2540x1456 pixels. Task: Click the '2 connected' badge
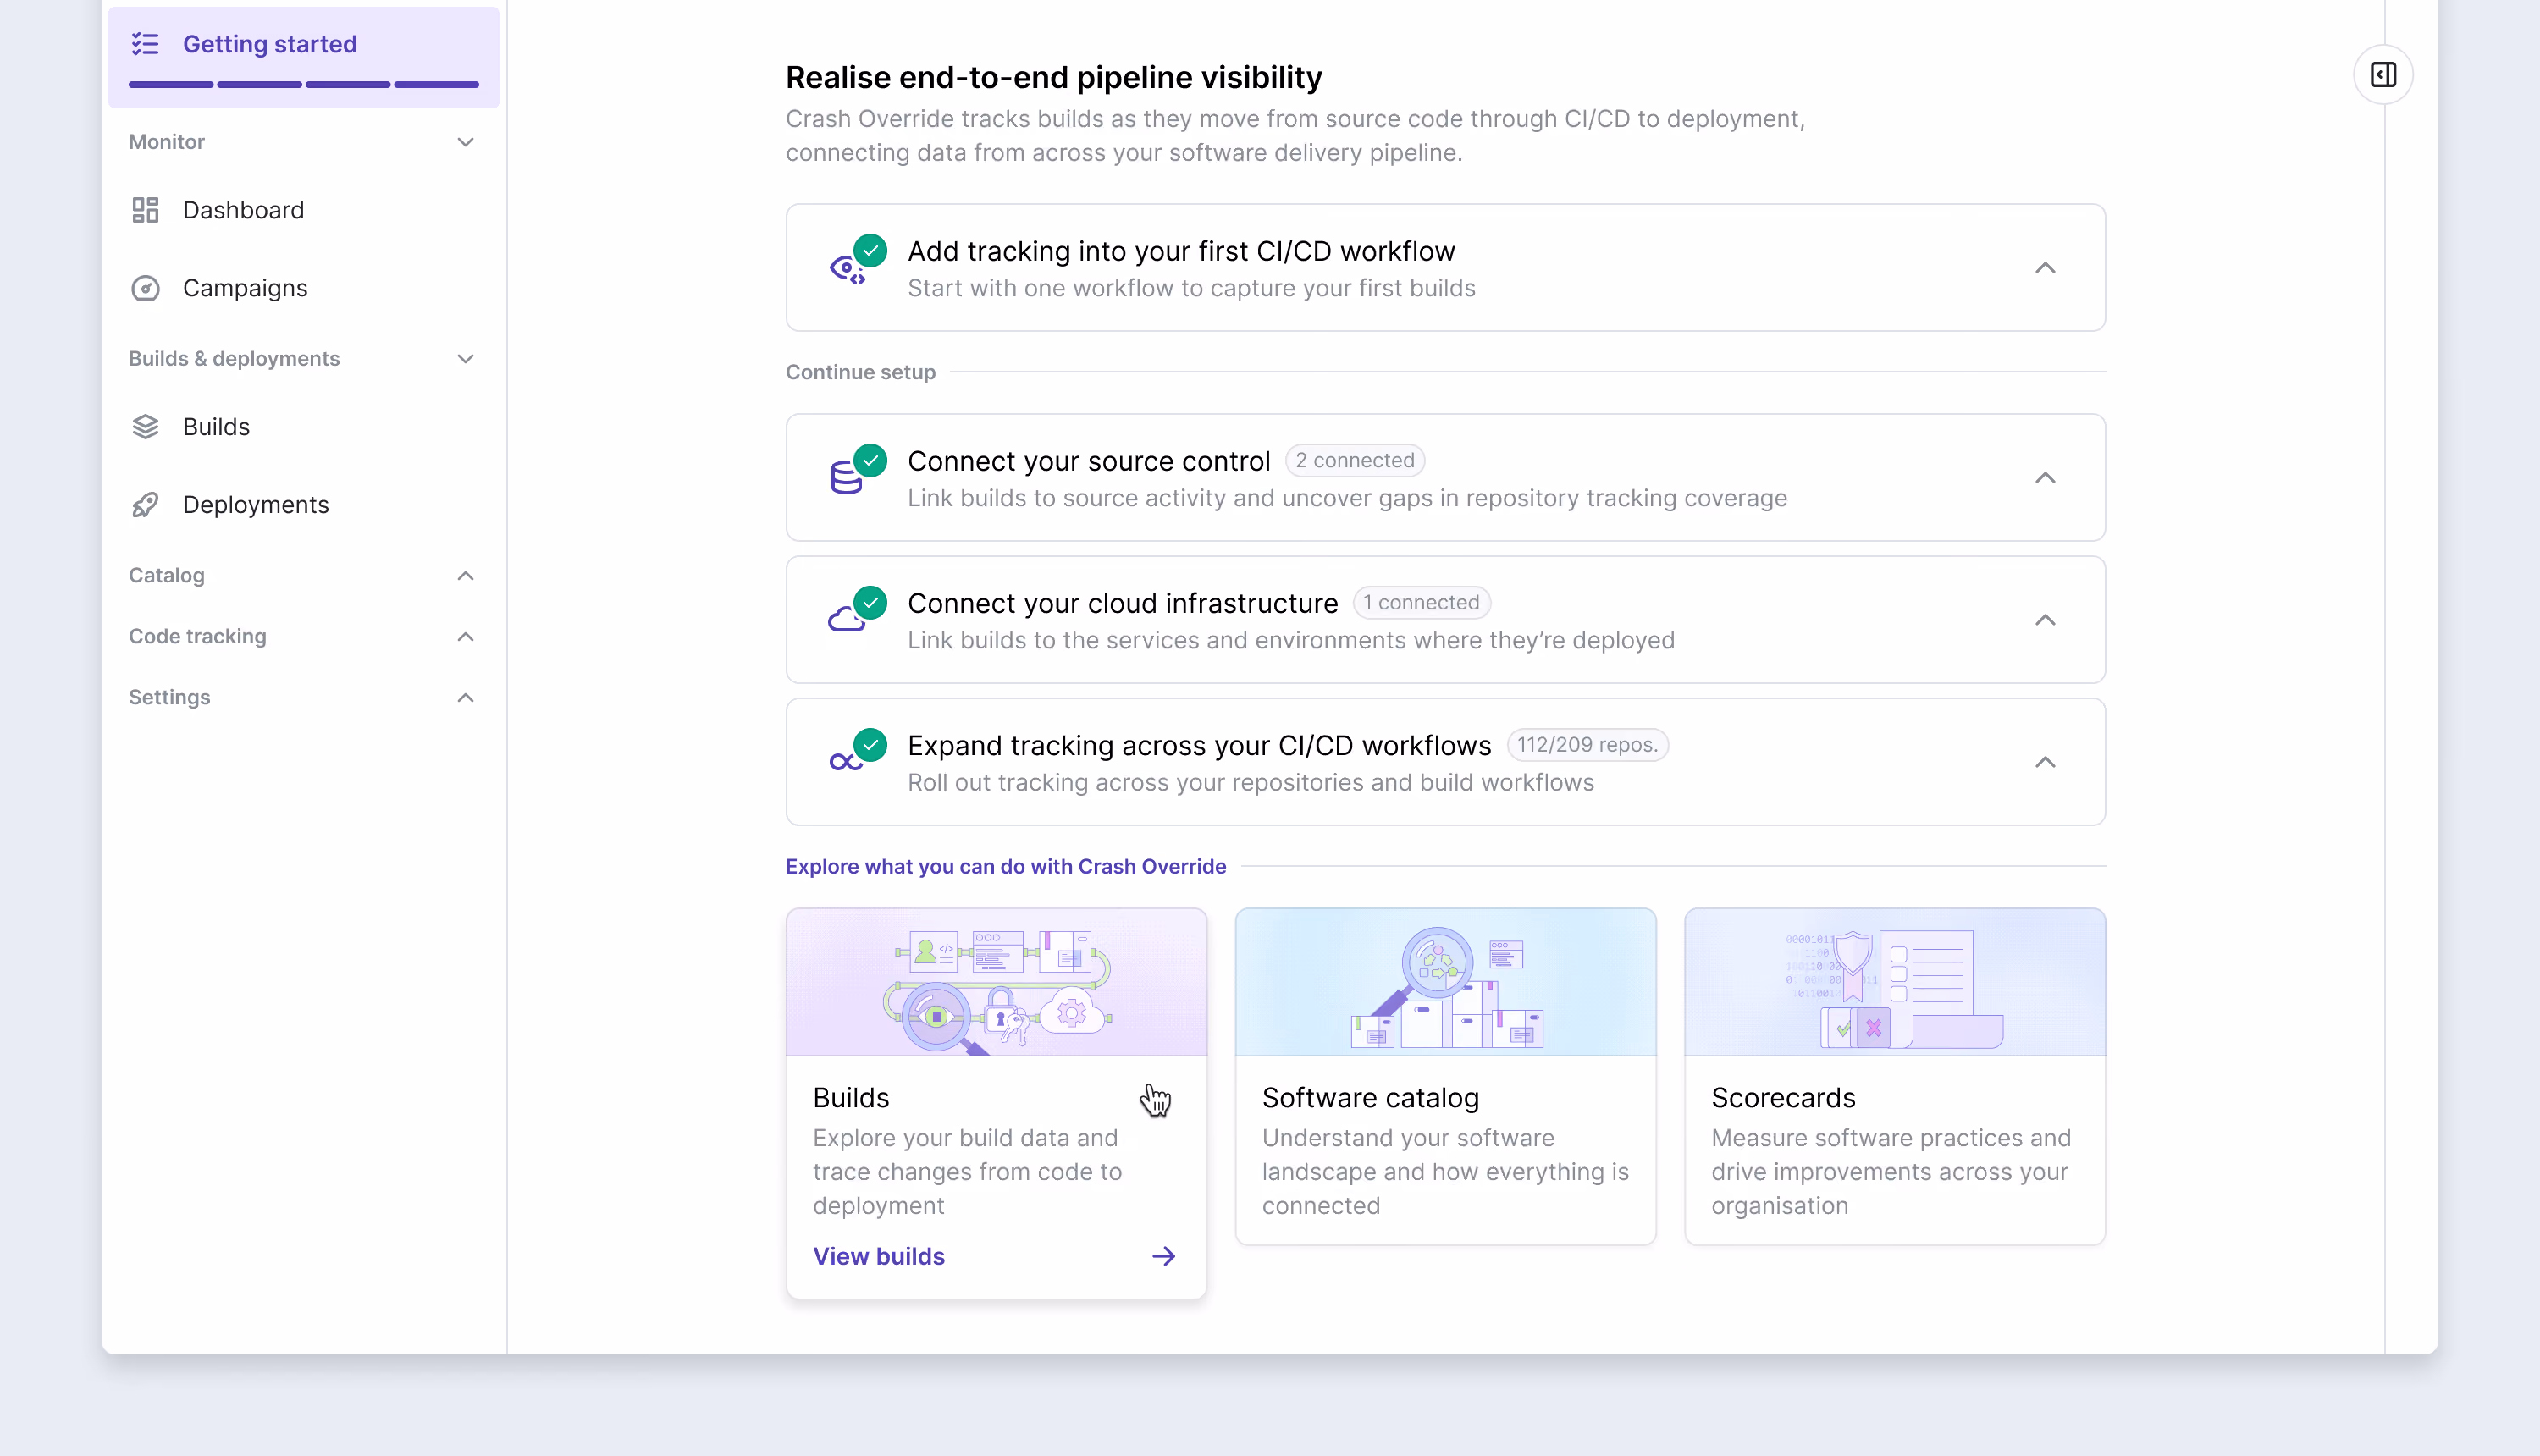click(1355, 460)
